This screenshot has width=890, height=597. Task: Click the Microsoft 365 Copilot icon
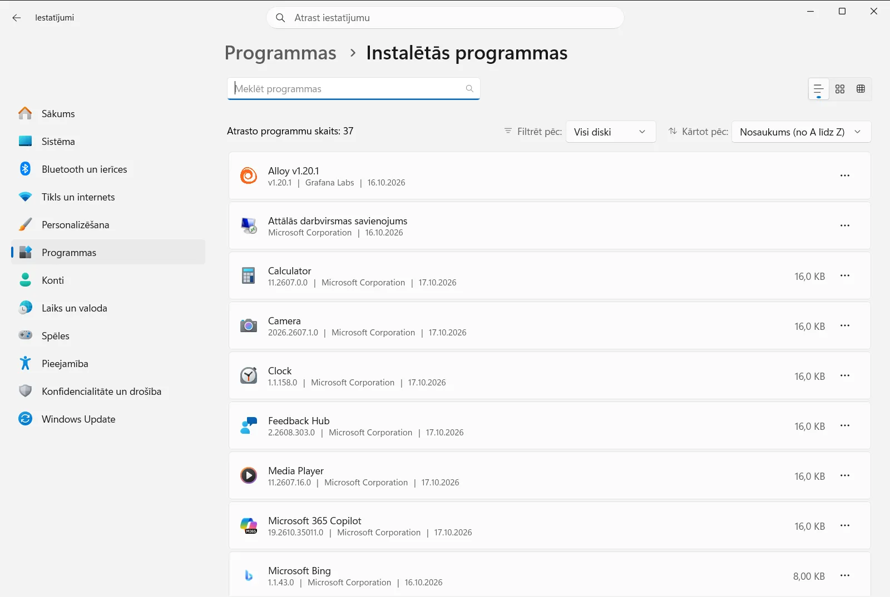(x=249, y=525)
